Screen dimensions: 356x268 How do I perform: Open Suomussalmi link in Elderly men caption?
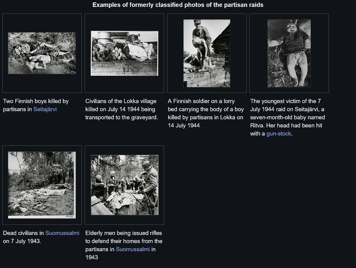[133, 249]
